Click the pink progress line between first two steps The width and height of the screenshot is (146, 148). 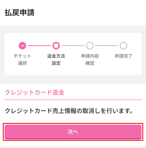(x=39, y=46)
